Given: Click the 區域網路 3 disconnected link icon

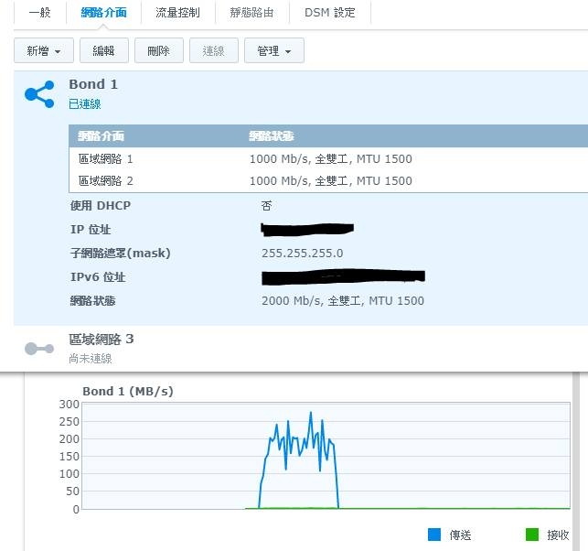Looking at the screenshot, I should (x=39, y=349).
